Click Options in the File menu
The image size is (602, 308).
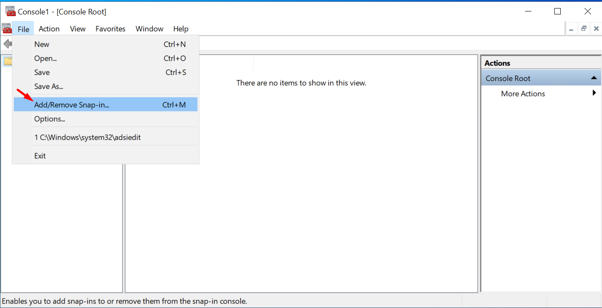click(49, 119)
